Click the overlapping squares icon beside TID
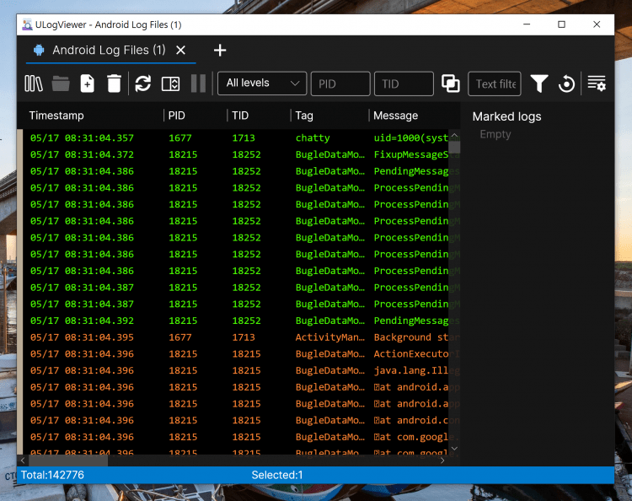This screenshot has width=632, height=501. [451, 83]
